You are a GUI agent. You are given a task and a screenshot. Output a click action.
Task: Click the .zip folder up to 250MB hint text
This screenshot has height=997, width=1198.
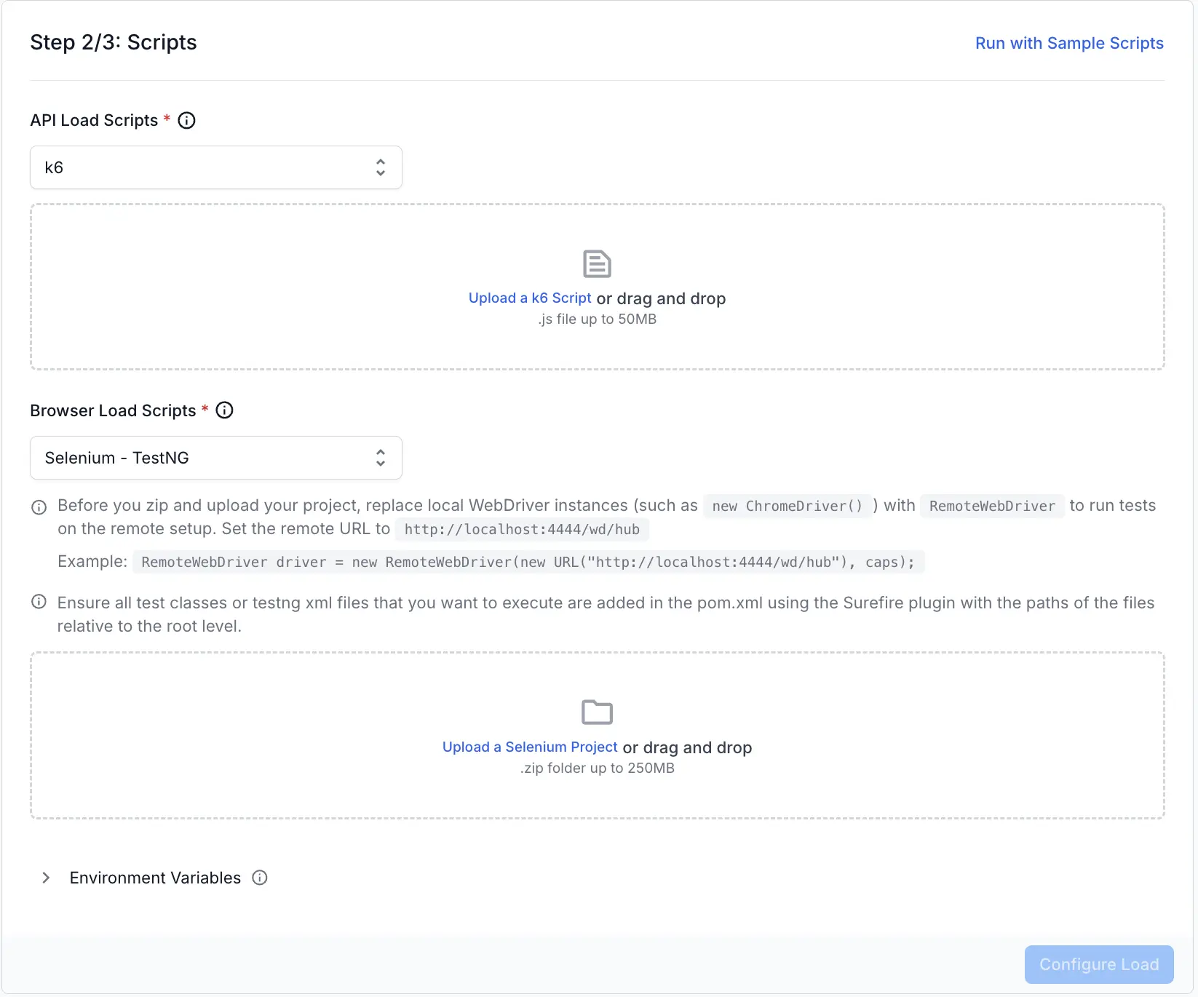click(597, 768)
